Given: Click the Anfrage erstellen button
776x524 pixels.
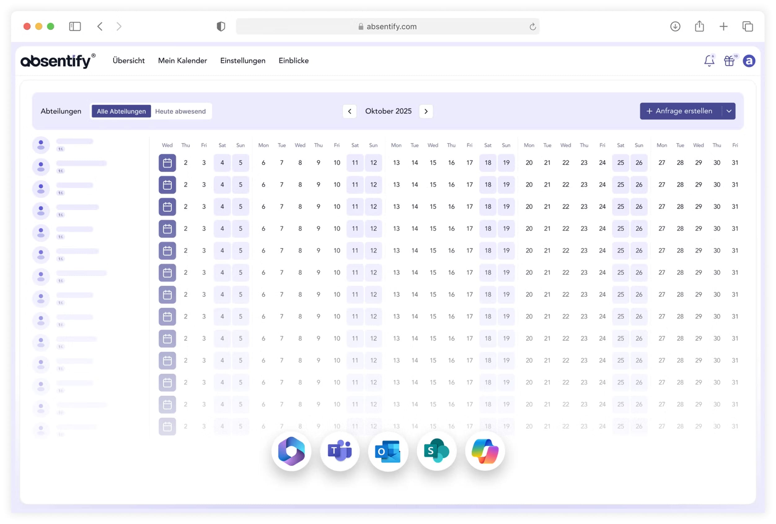Looking at the screenshot, I should click(680, 111).
